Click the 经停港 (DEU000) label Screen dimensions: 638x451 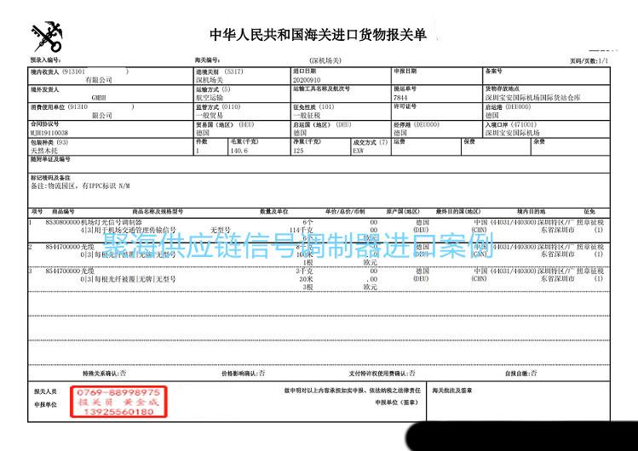(x=417, y=125)
